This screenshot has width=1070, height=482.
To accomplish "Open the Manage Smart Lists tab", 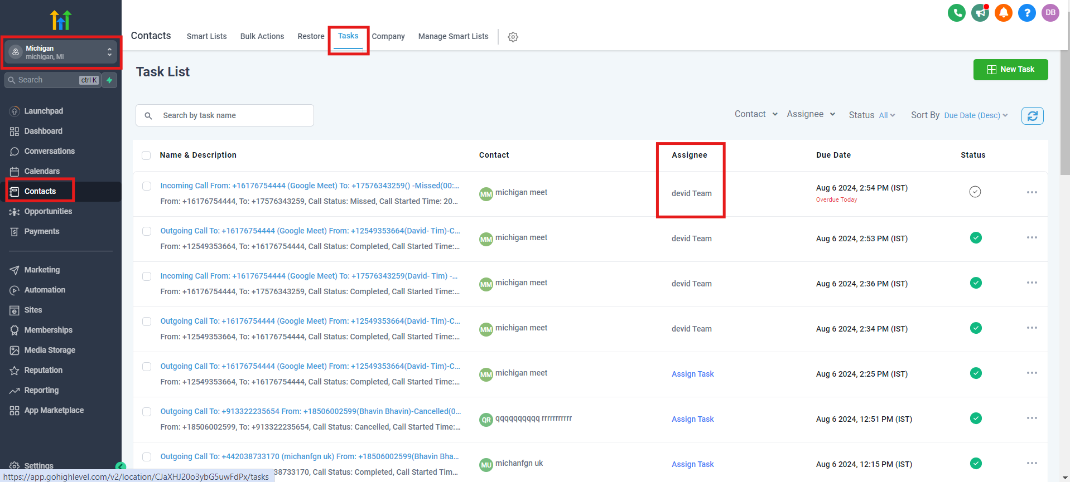I will tap(453, 36).
